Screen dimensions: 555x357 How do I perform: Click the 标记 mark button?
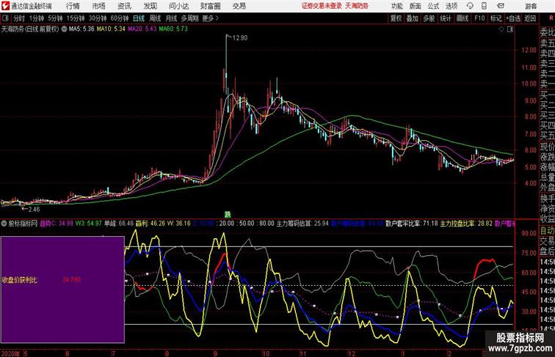point(496,18)
